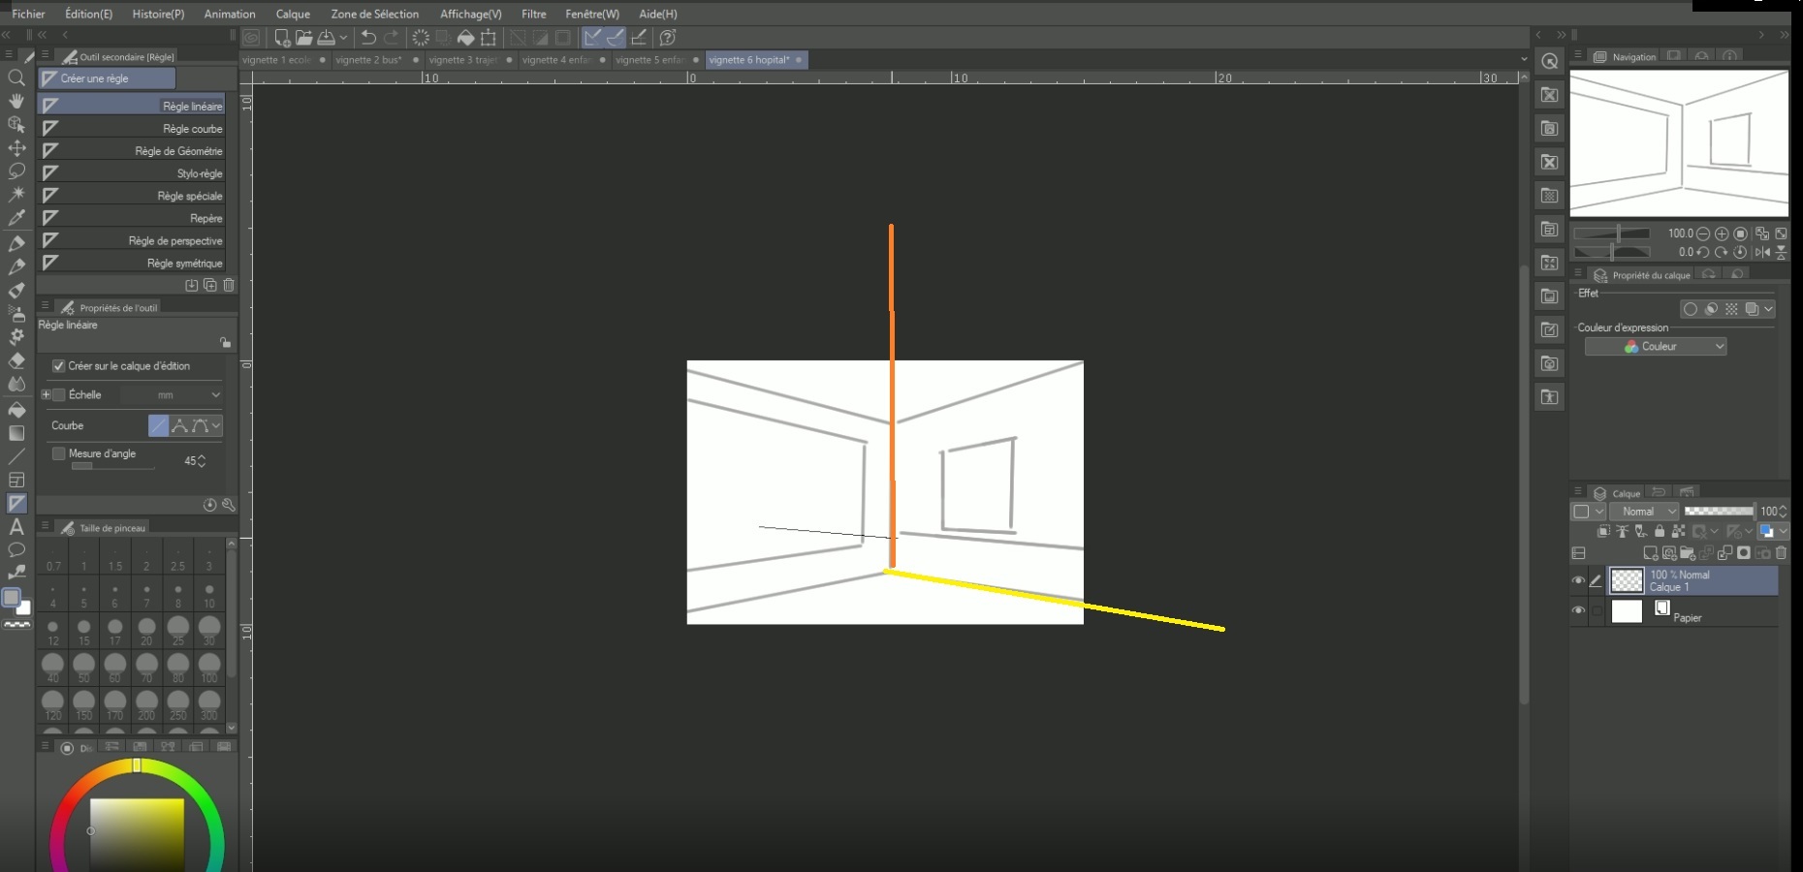1803x872 pixels.
Task: Select the Eyedropper tool
Action: click(x=16, y=219)
